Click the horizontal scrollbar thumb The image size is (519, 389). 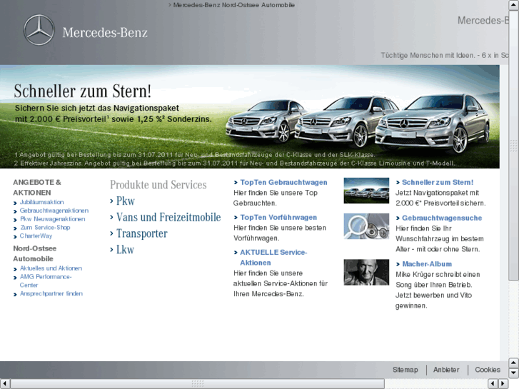pos(198,384)
